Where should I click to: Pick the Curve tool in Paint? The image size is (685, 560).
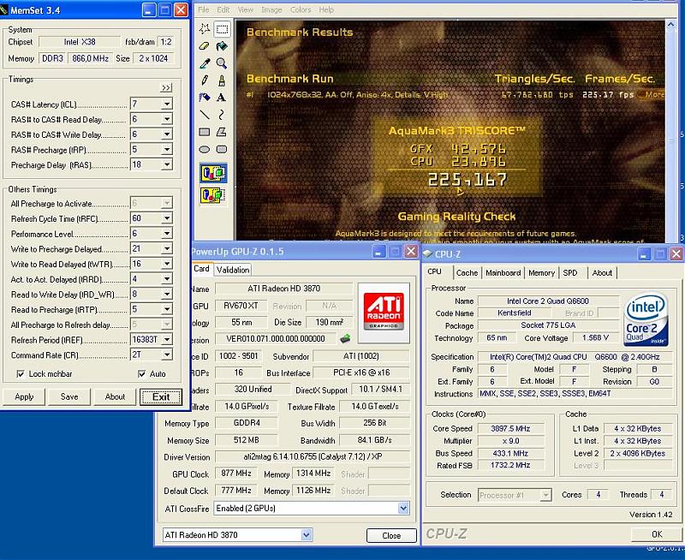[x=222, y=115]
